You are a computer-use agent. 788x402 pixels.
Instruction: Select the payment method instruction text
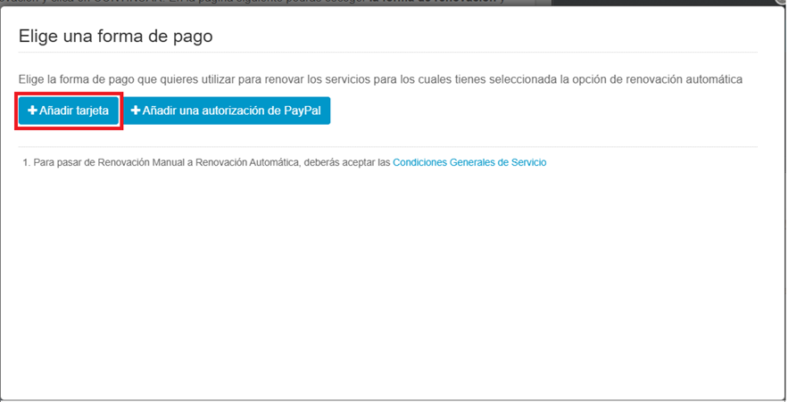tap(380, 79)
